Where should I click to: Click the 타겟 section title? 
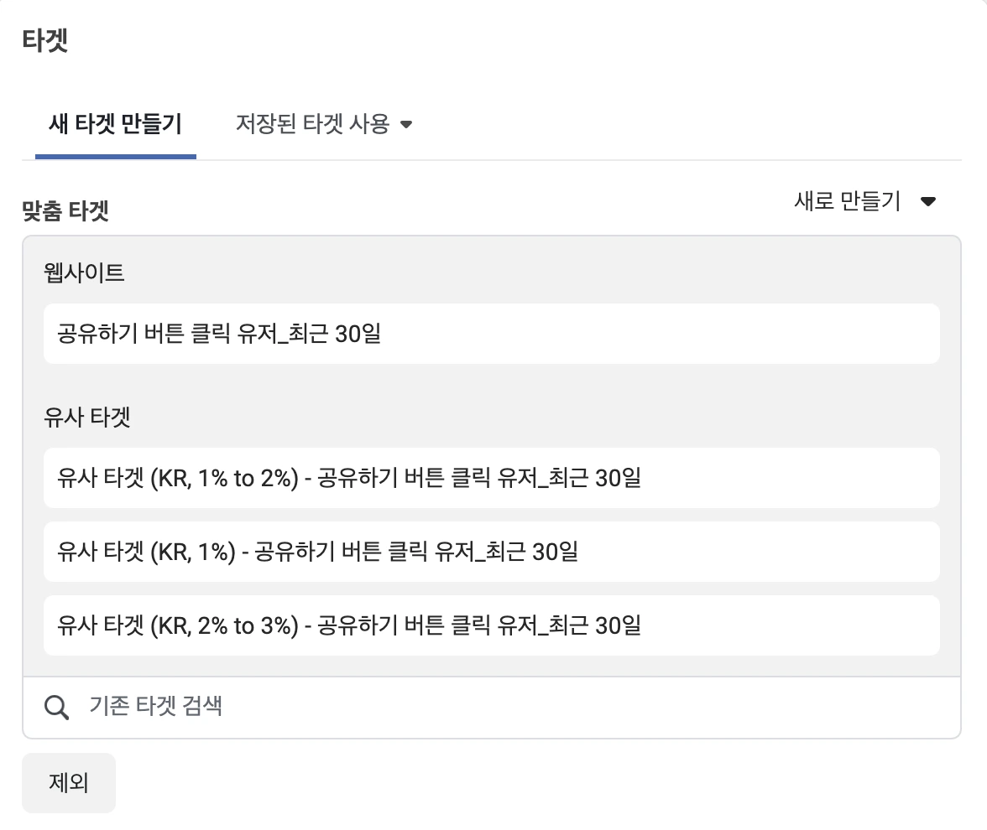click(x=45, y=41)
